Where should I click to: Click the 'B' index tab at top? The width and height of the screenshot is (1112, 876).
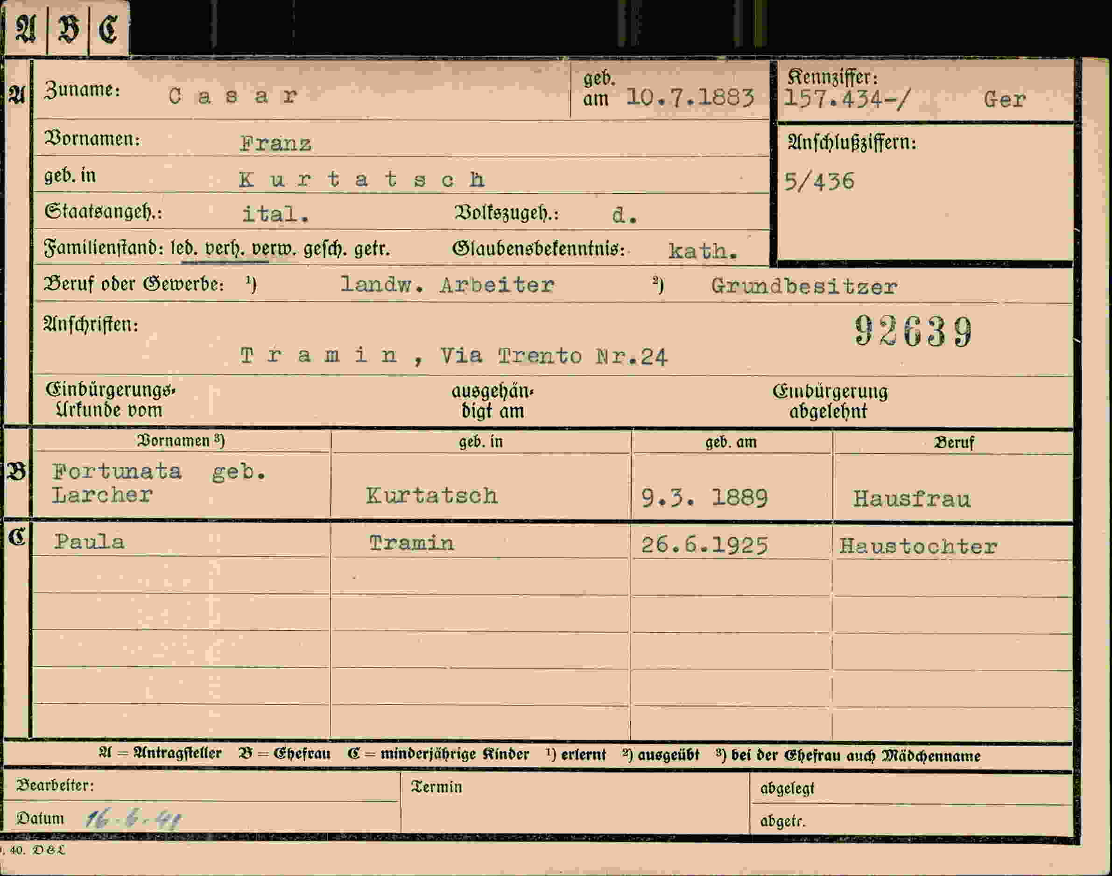click(68, 29)
